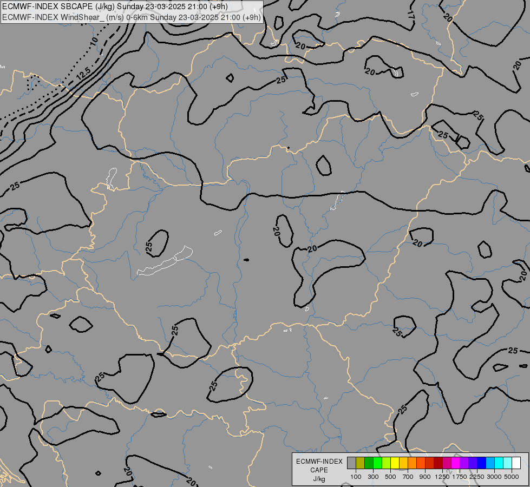Click the legend value 2250

tap(477, 477)
